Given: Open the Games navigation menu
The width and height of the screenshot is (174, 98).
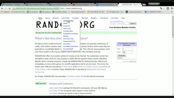Looking at the screenshot, I should (x=47, y=18).
